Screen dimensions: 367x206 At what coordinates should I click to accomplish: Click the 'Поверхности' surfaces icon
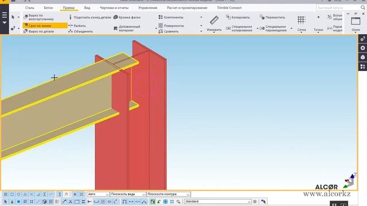click(161, 25)
